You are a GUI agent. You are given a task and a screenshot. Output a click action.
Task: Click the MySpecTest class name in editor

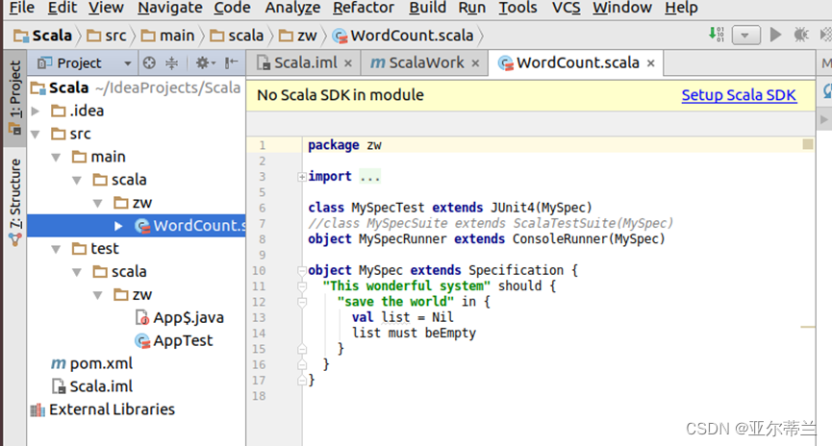click(x=388, y=208)
